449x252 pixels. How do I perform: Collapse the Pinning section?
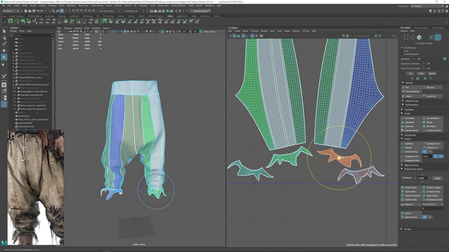(403, 82)
